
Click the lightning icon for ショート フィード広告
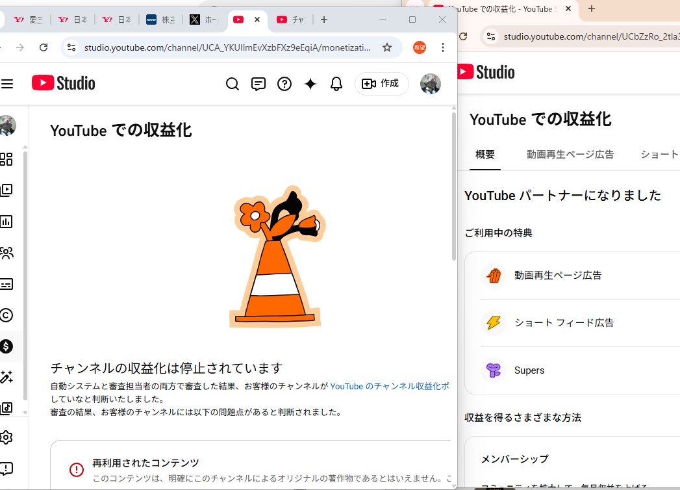click(494, 323)
